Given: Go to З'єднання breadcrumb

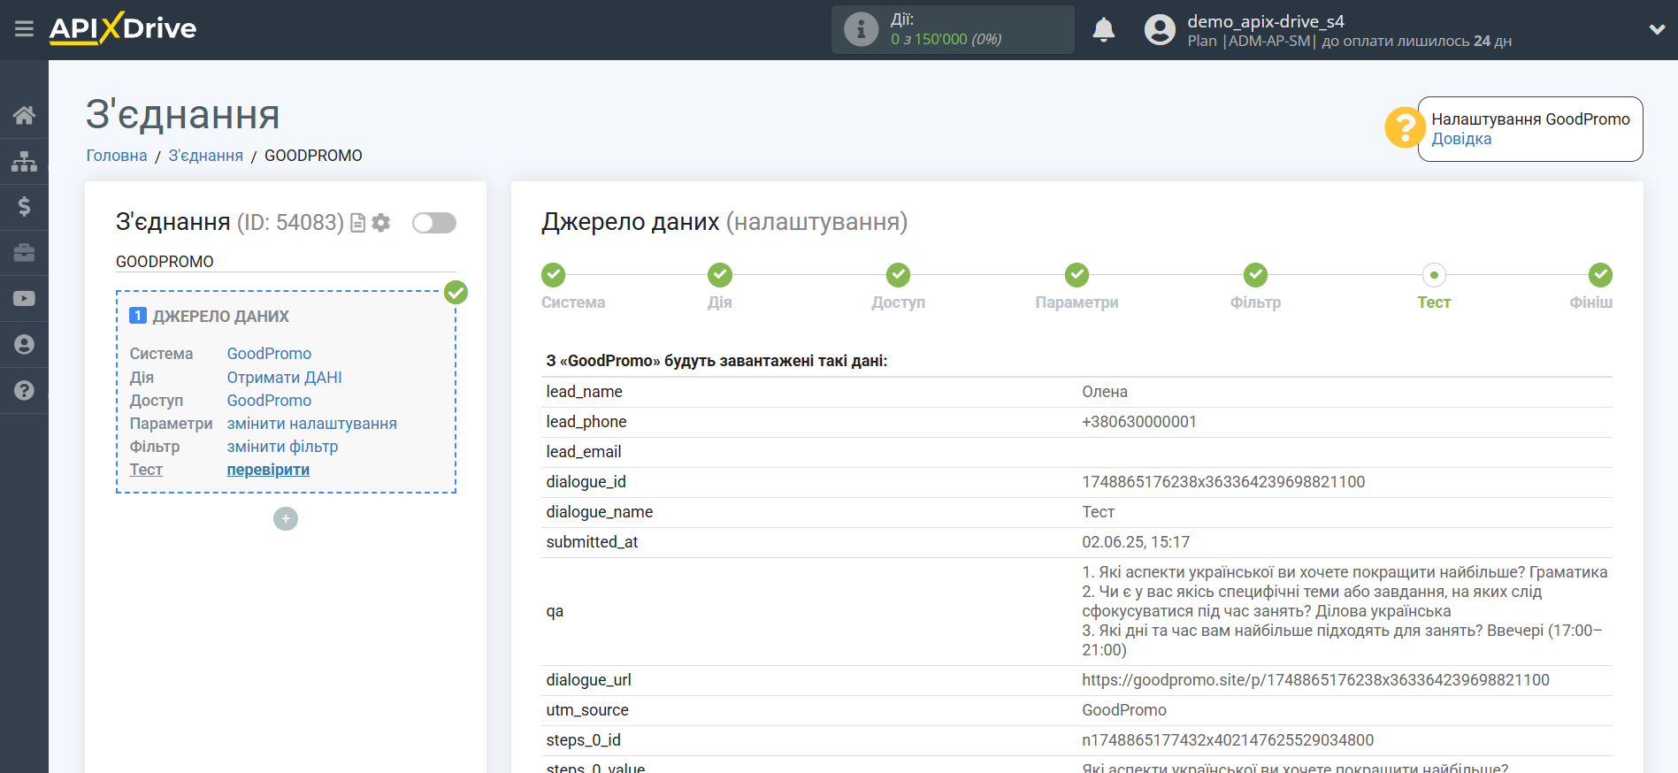Looking at the screenshot, I should [206, 156].
